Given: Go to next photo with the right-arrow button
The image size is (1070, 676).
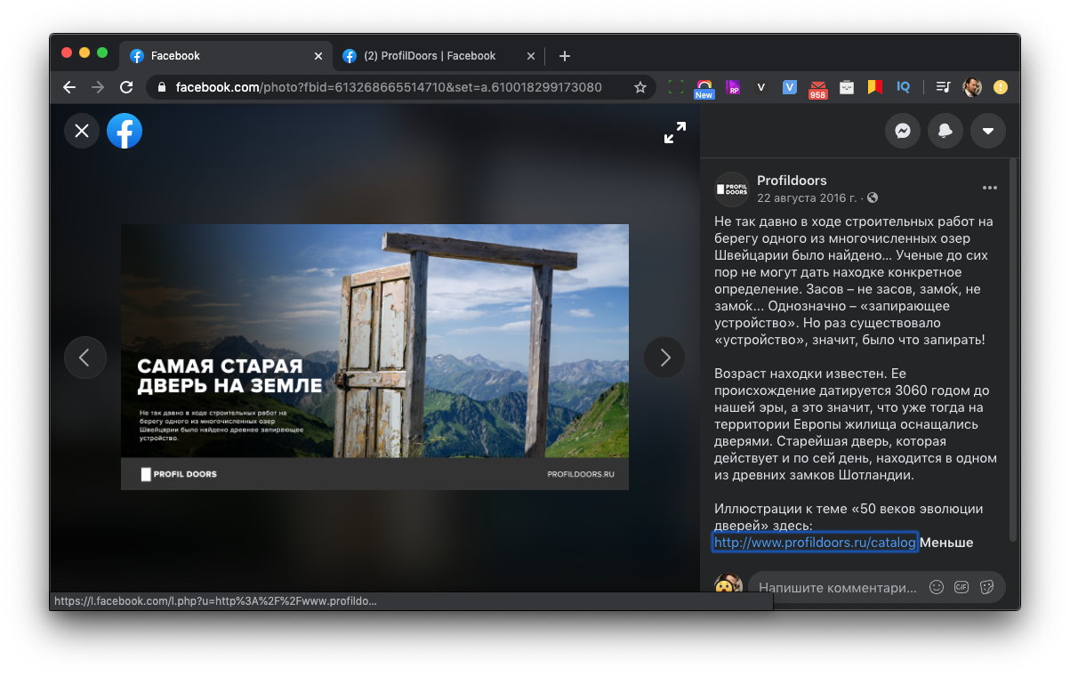Looking at the screenshot, I should pos(664,358).
